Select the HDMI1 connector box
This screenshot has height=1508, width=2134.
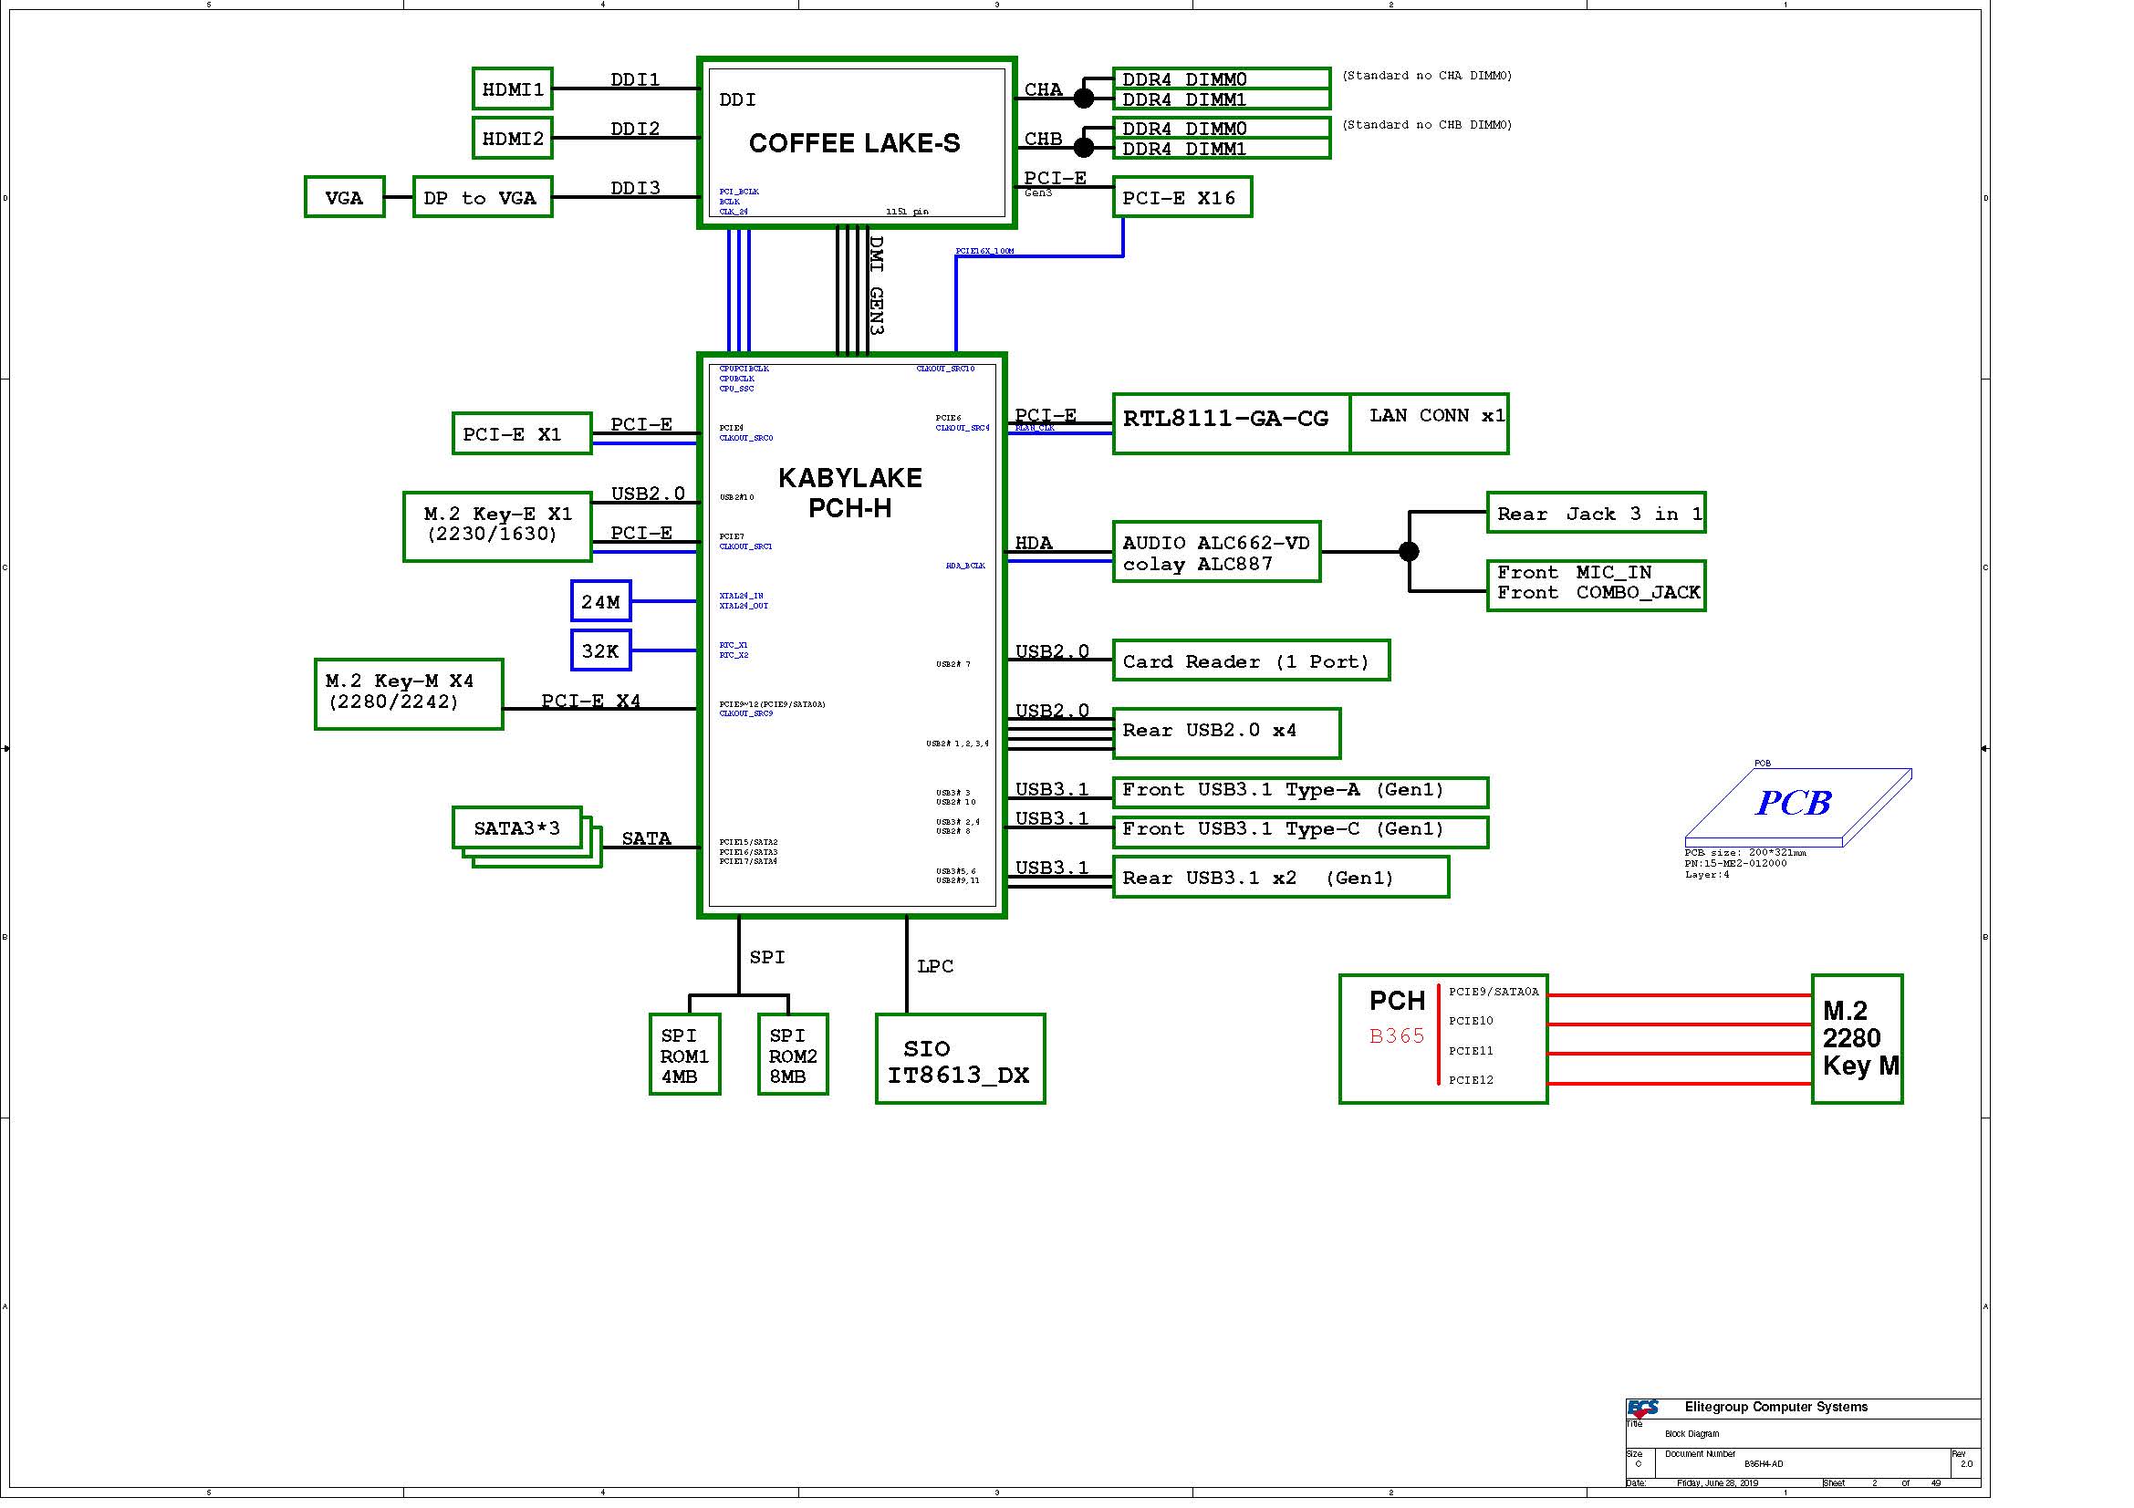[x=512, y=89]
